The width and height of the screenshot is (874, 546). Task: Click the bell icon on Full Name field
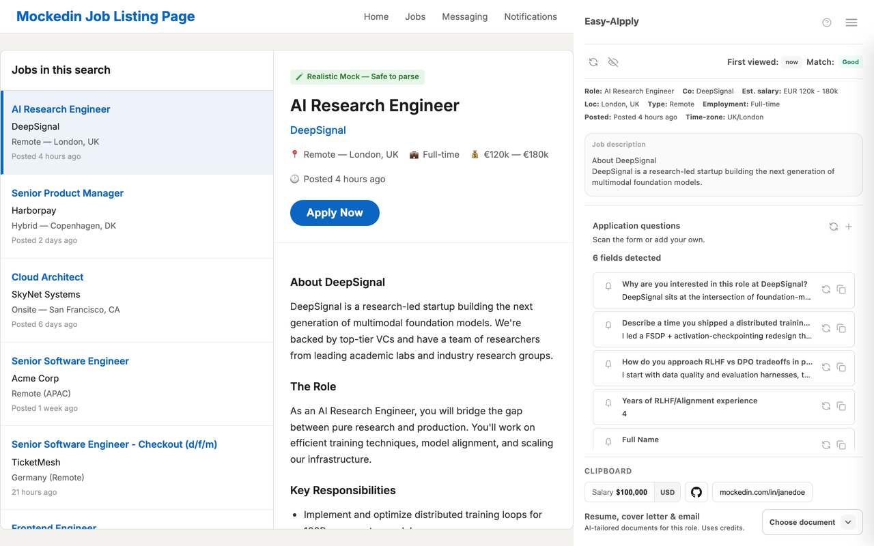tap(608, 442)
